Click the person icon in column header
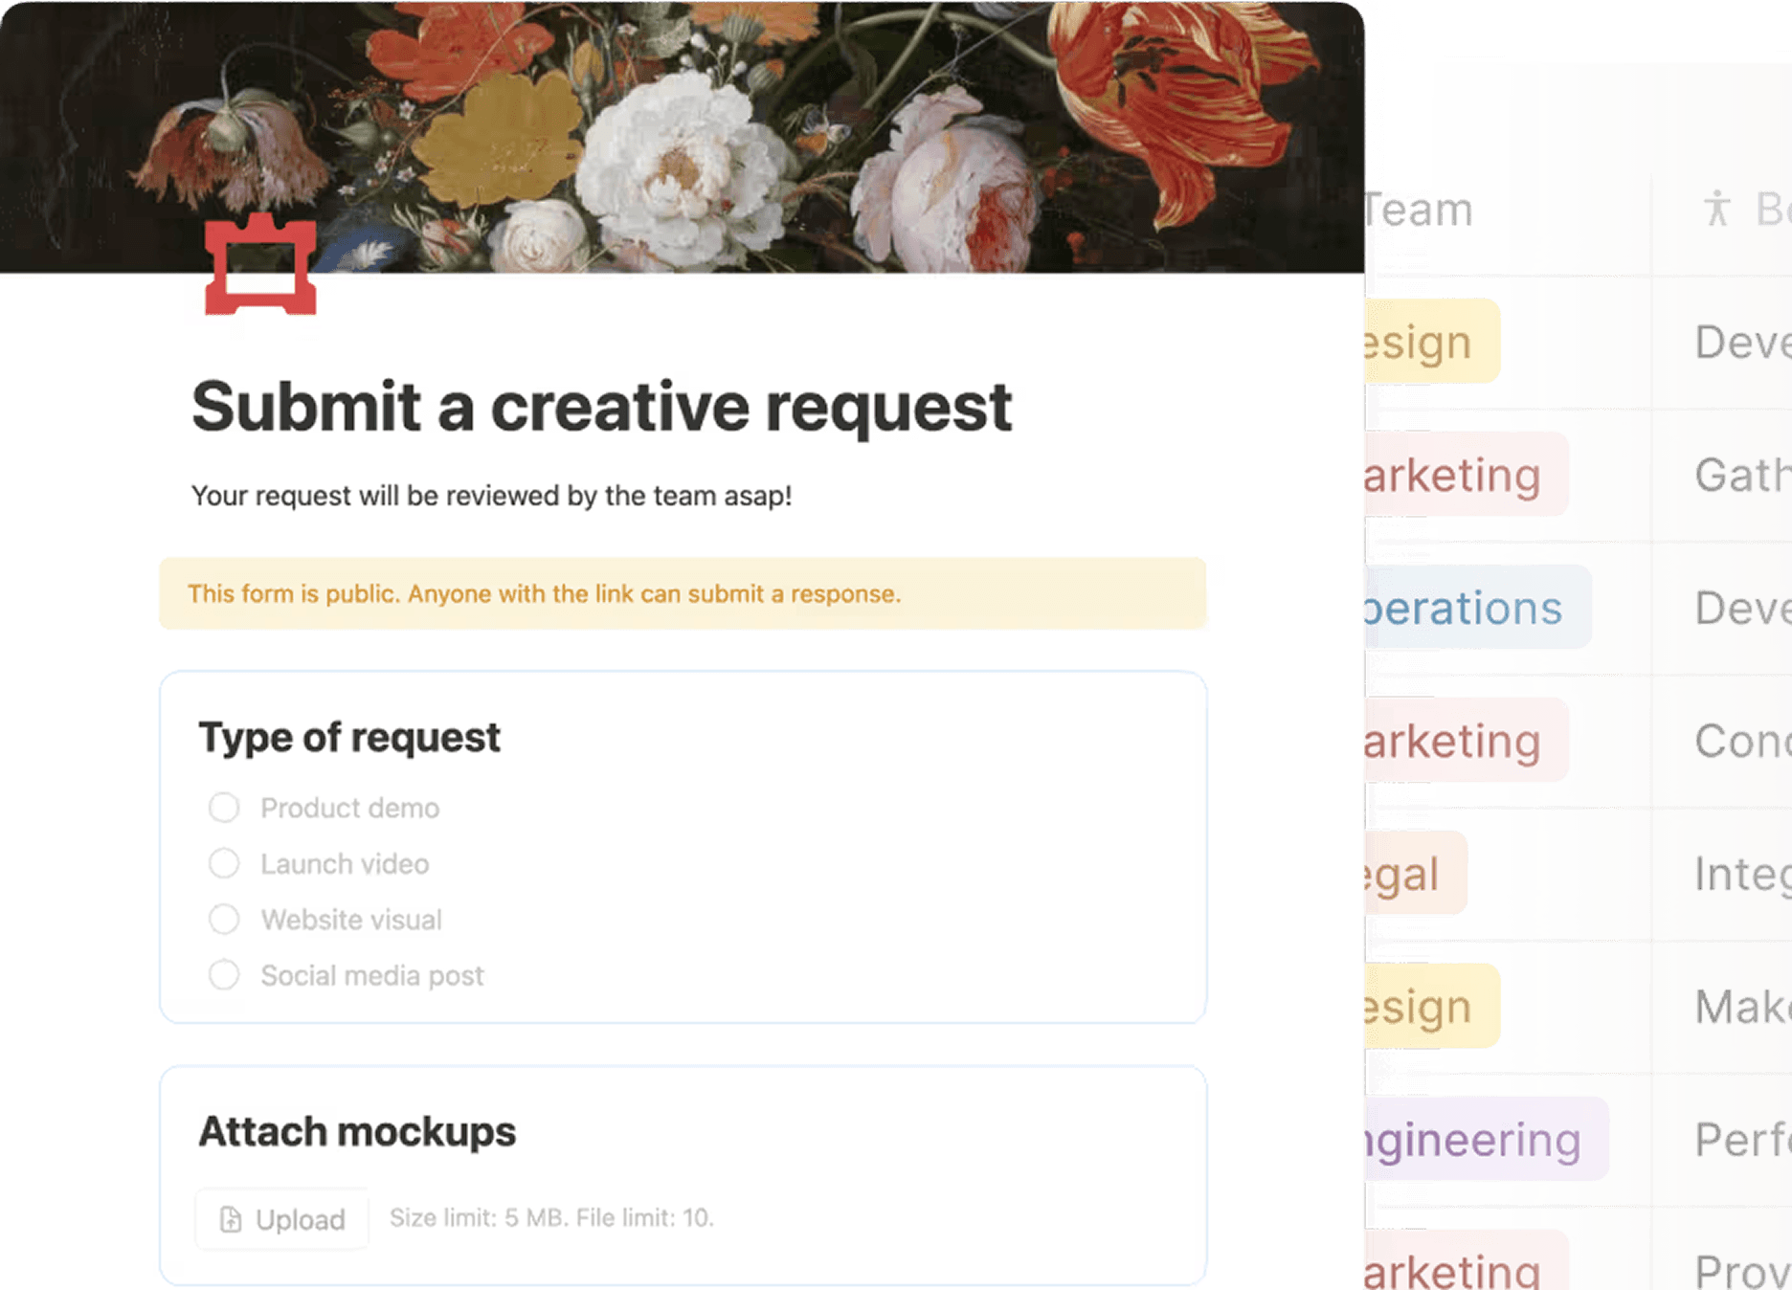The image size is (1792, 1290). (x=1716, y=209)
